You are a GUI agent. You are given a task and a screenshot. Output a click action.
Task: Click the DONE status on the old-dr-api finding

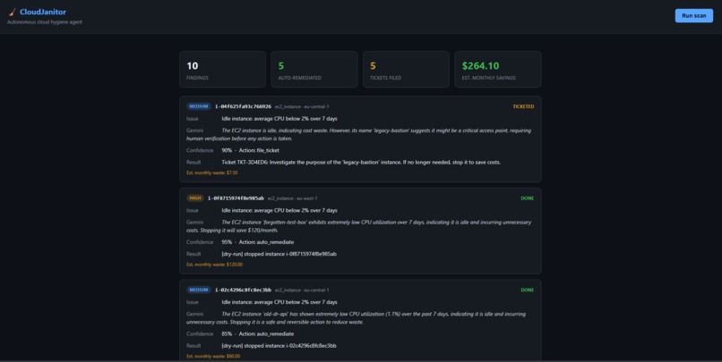528,290
